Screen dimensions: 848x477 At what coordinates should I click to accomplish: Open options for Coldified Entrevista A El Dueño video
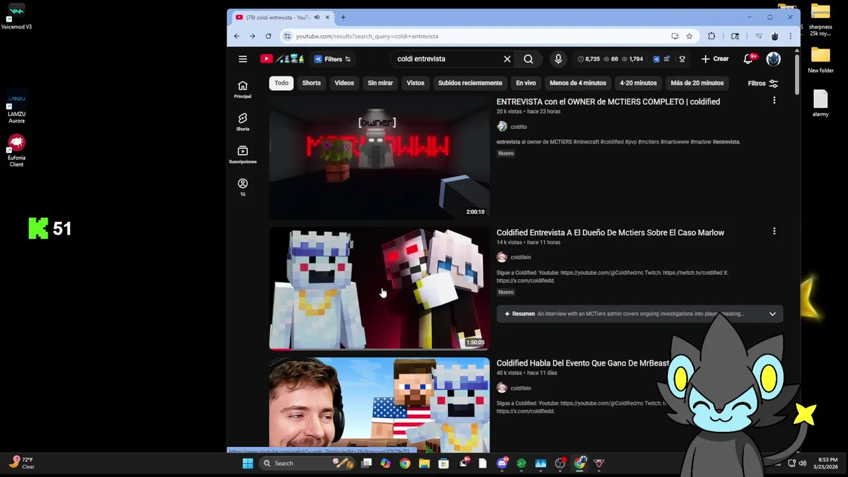point(774,231)
